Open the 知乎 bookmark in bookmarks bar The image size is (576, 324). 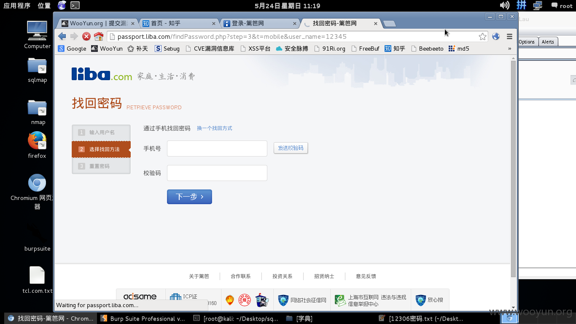tap(395, 49)
